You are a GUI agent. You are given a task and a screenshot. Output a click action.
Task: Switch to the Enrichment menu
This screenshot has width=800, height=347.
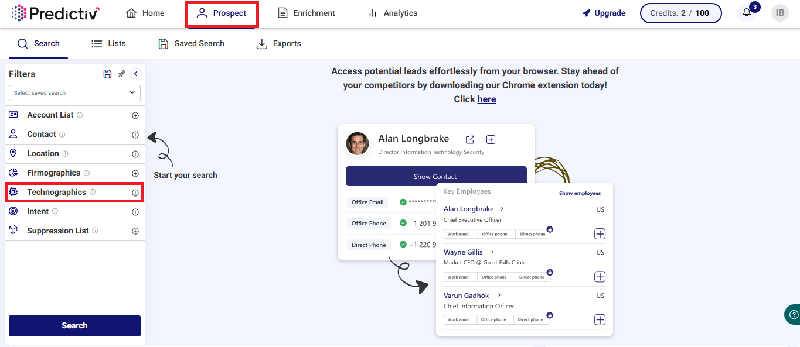pyautogui.click(x=307, y=13)
